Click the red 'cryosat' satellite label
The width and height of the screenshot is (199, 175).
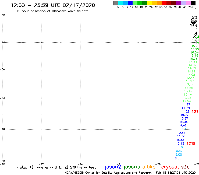click(x=170, y=167)
